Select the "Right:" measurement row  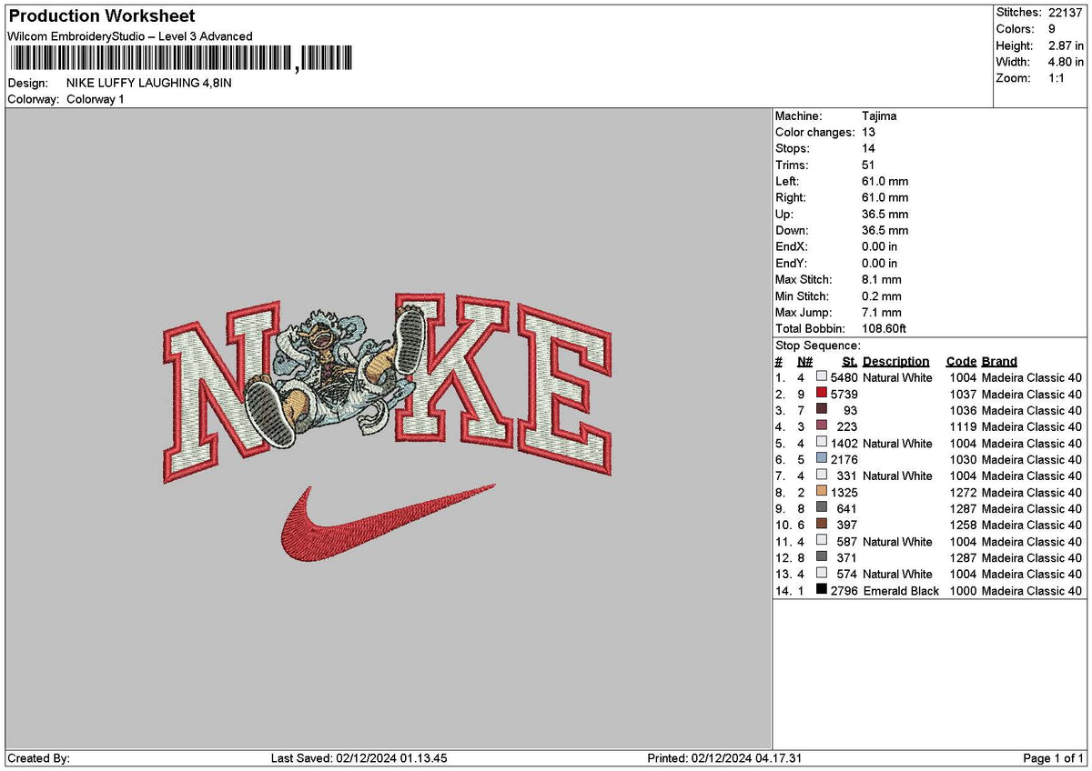842,197
